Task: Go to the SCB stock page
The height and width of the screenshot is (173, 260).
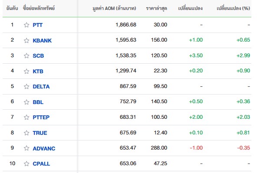Action: pos(38,55)
